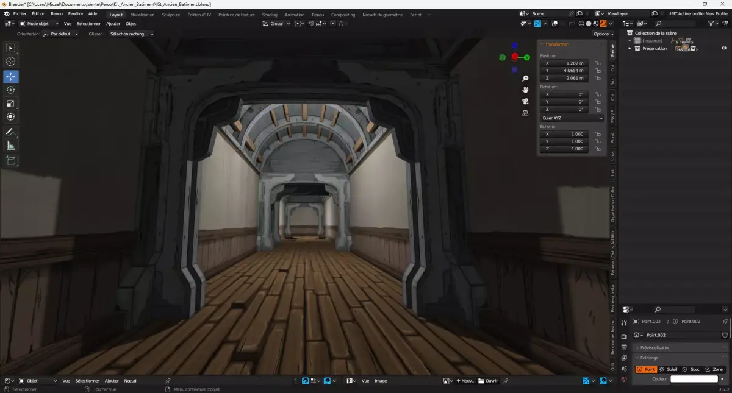Click the Blender logo menu
The height and width of the screenshot is (393, 732).
pos(6,15)
